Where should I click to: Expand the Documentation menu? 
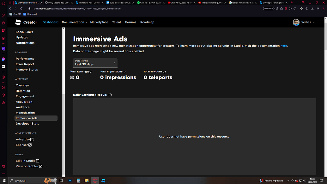[74, 22]
